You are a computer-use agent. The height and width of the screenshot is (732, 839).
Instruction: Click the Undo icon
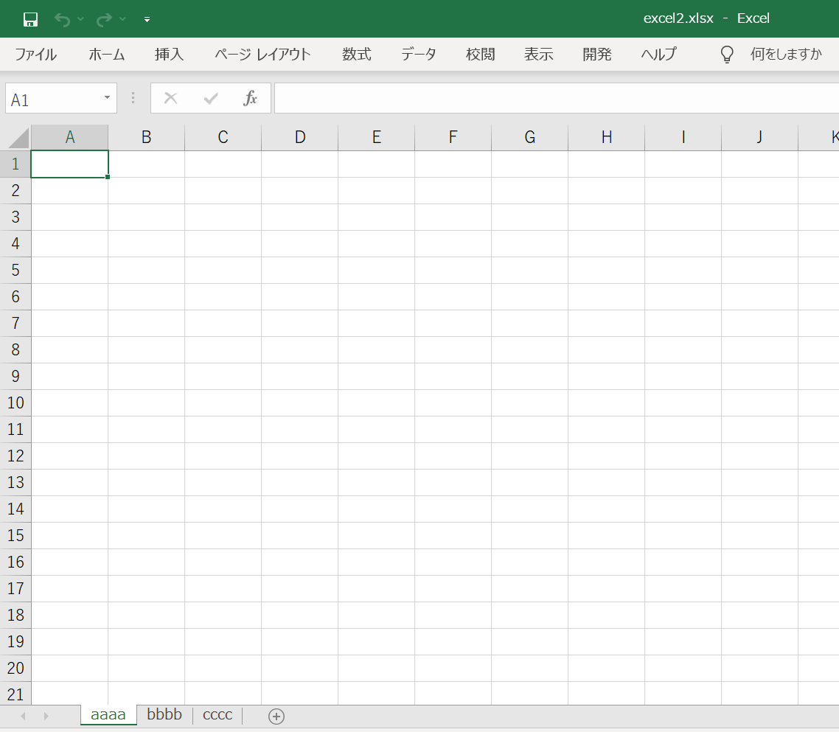(x=63, y=18)
